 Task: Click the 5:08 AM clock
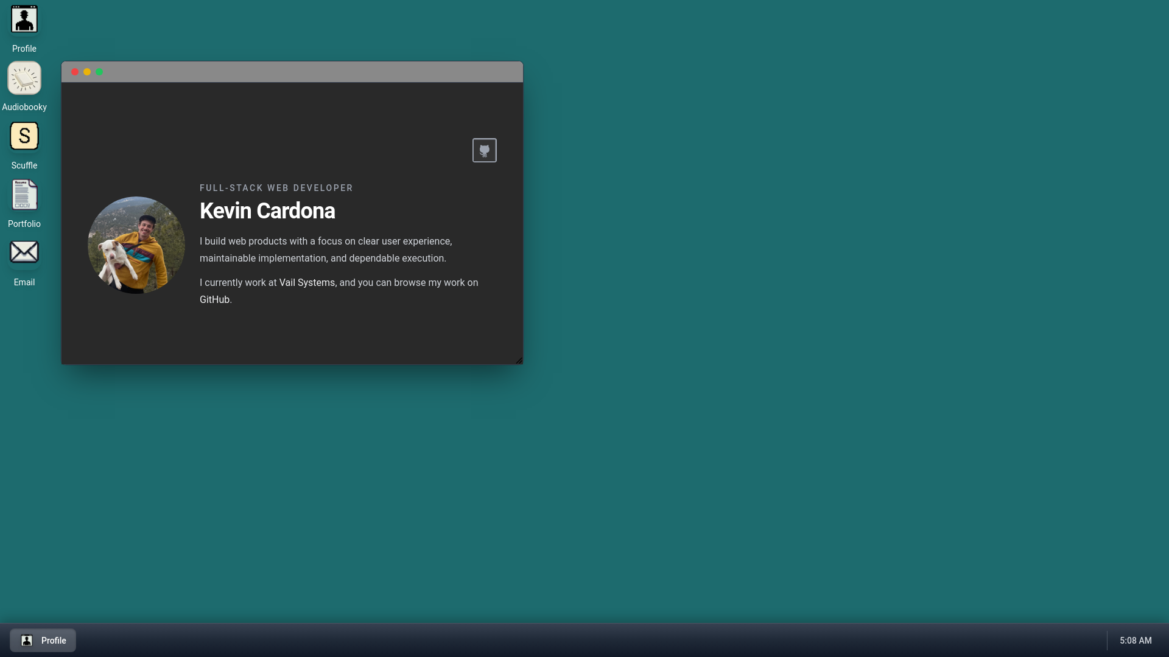(x=1136, y=641)
